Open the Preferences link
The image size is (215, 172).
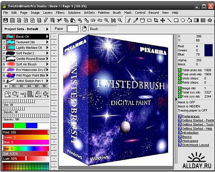[191, 116]
